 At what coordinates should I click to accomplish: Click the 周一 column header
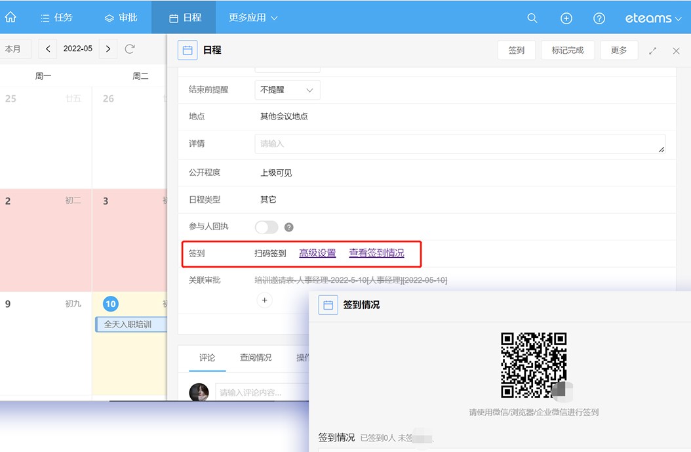click(43, 76)
